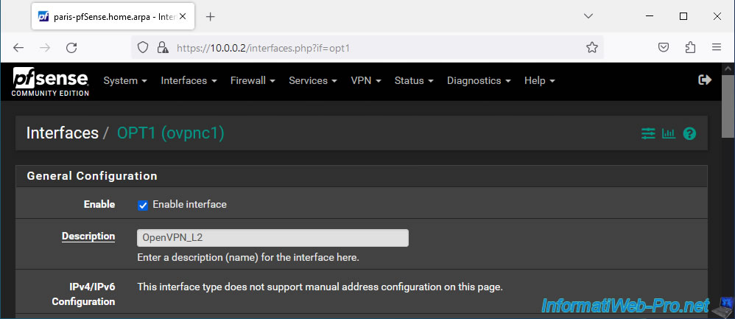Click OPT1 (ovpnc1) breadcrumb
Screen dimensions: 735x319
(171, 133)
